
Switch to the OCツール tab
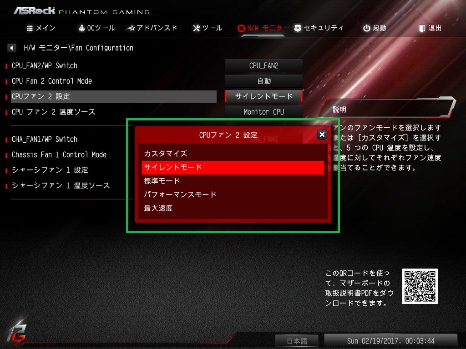pos(96,28)
